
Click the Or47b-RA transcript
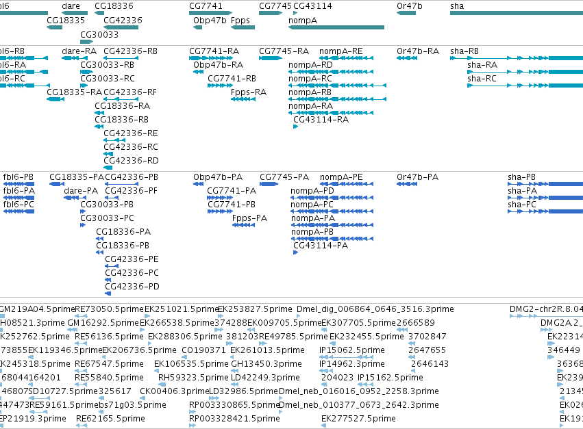pos(406,58)
